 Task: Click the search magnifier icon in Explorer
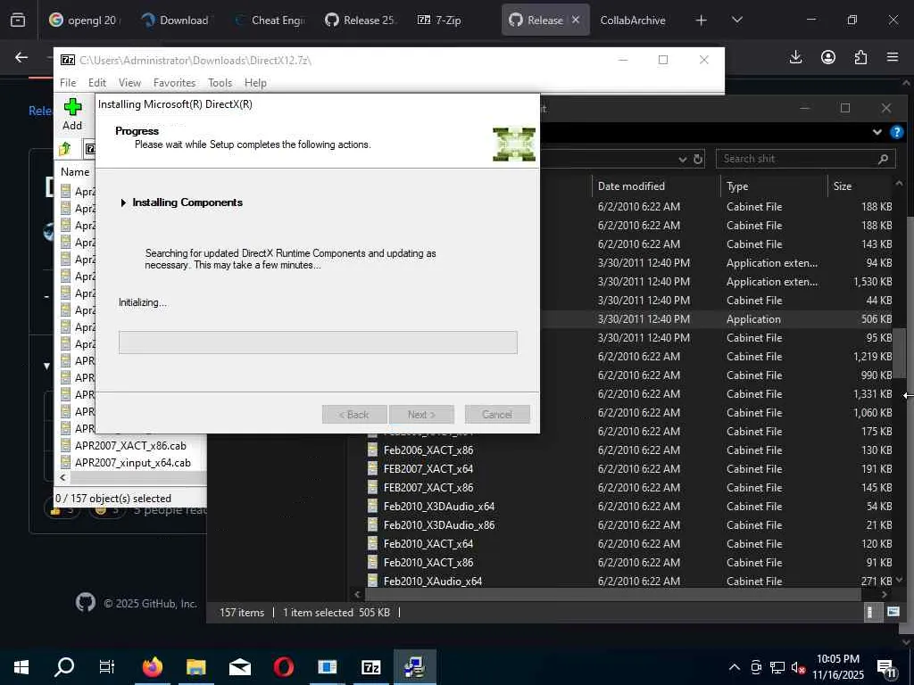pos(883,159)
